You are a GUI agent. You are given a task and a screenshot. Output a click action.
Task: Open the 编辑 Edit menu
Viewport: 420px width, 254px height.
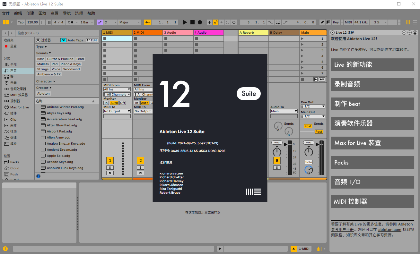[x=18, y=13]
